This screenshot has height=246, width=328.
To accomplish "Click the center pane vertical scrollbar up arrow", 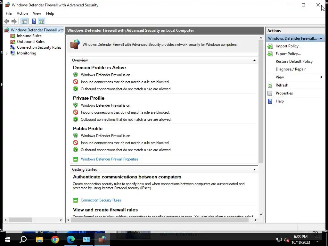I will (261, 38).
